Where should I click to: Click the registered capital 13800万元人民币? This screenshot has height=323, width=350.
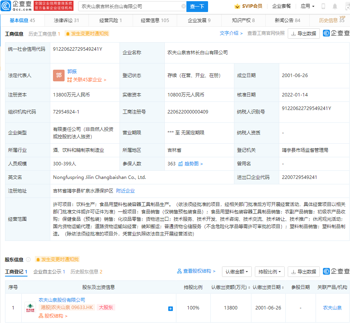[71, 95]
